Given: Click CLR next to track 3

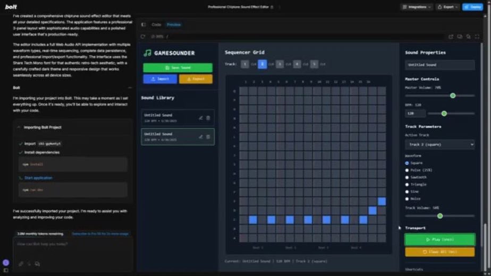Looking at the screenshot, I should pos(288,64).
